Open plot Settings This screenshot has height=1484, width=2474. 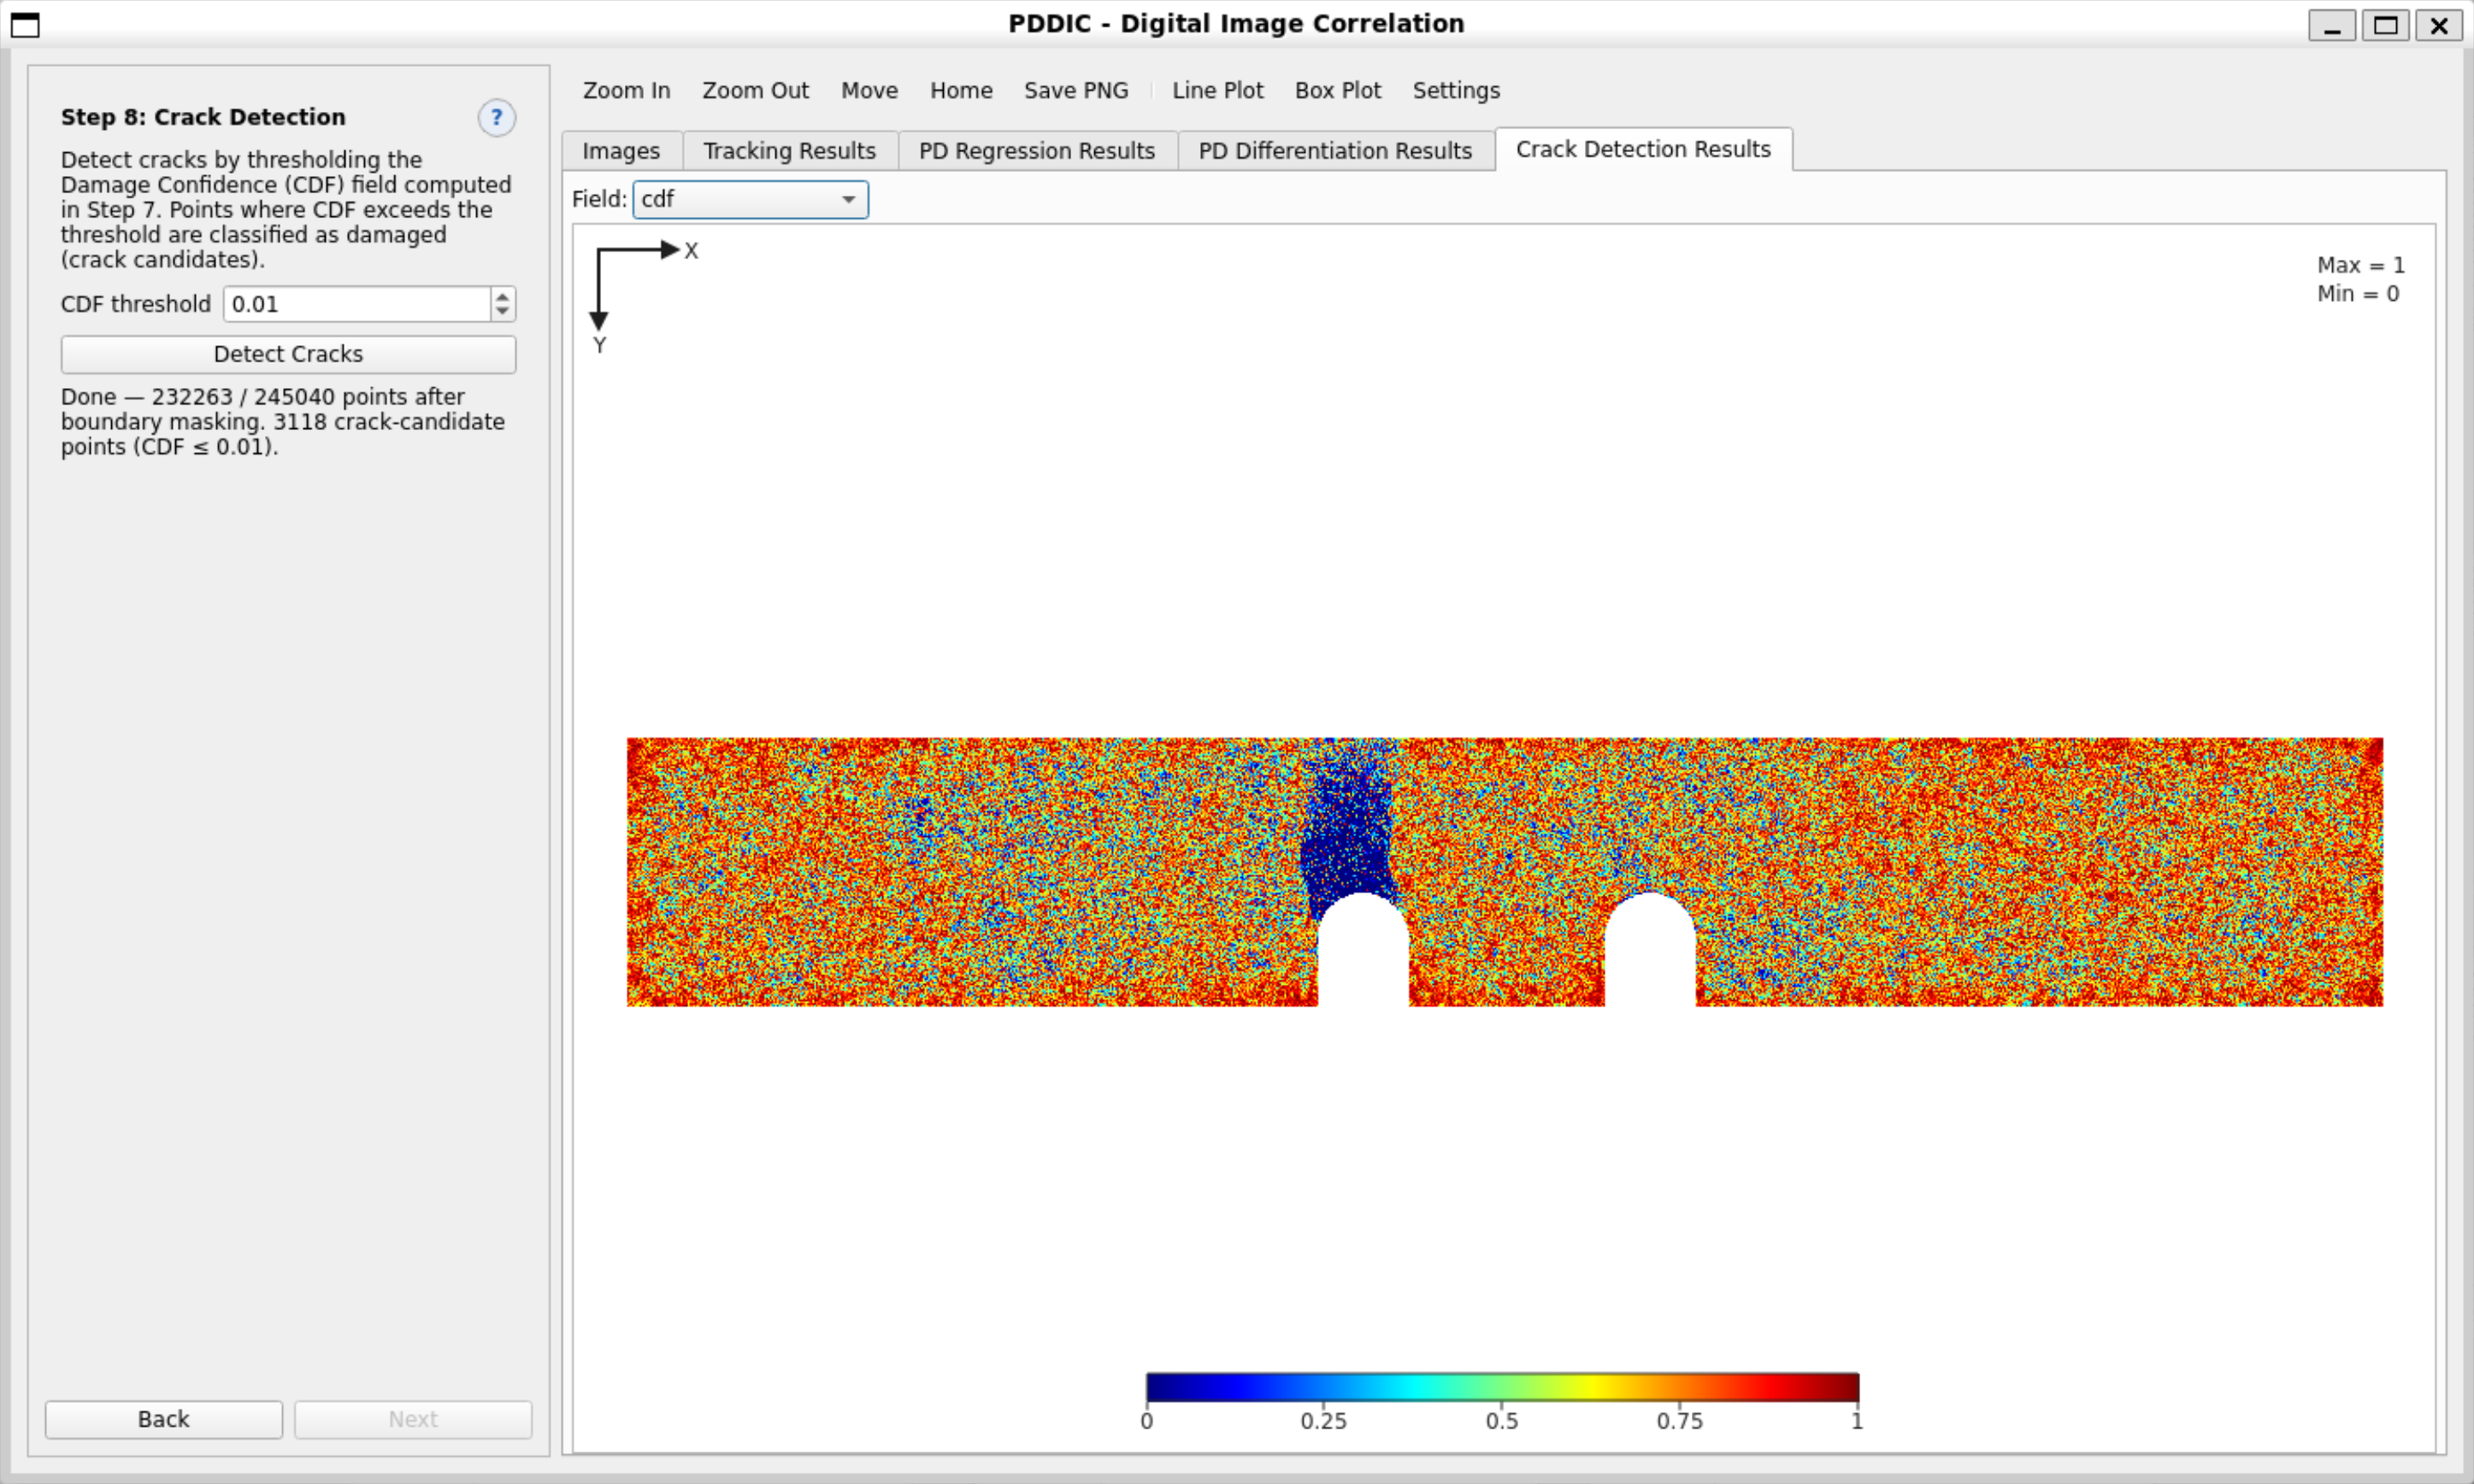point(1456,91)
